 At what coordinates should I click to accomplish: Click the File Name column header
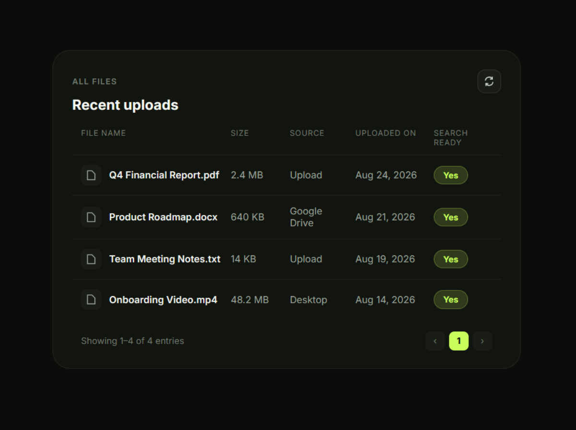pos(103,133)
